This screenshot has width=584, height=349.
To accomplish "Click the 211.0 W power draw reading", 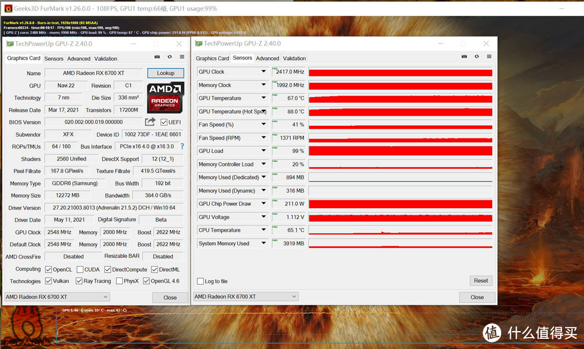I will (x=288, y=203).
